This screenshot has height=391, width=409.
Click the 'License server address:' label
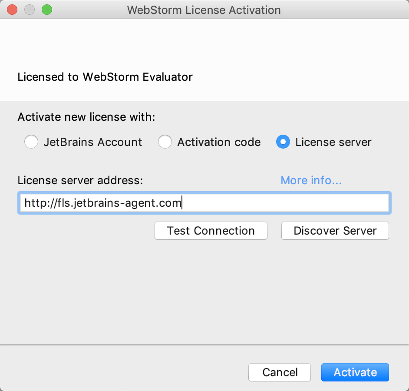[x=80, y=180]
